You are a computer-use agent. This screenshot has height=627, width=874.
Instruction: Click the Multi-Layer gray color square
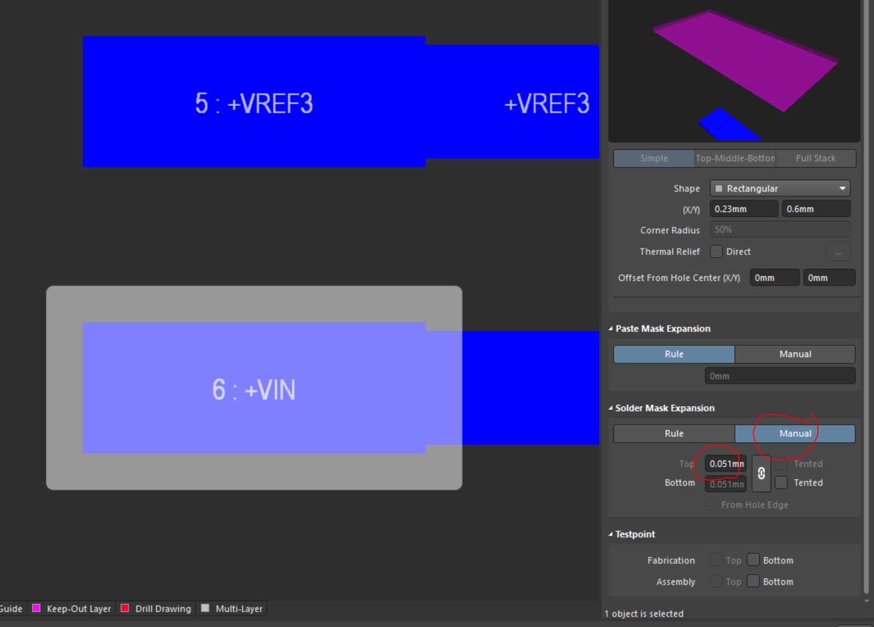pyautogui.click(x=205, y=608)
